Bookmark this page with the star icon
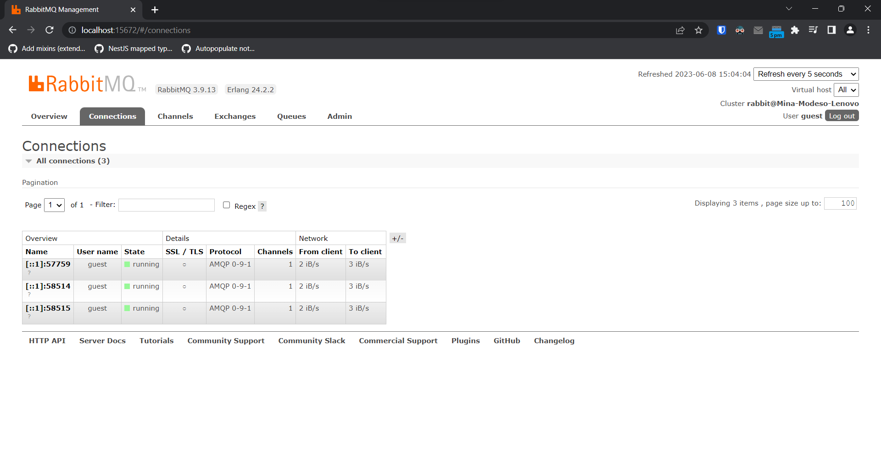This screenshot has height=468, width=881. [x=698, y=30]
